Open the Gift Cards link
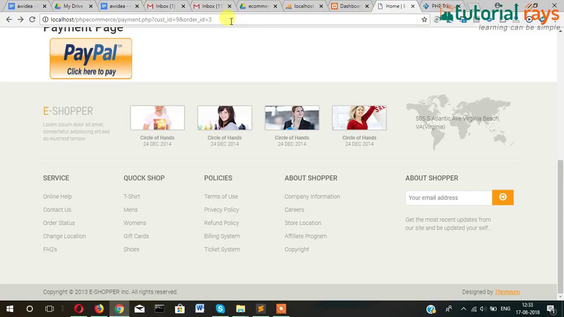This screenshot has width=564, height=317. click(x=136, y=236)
